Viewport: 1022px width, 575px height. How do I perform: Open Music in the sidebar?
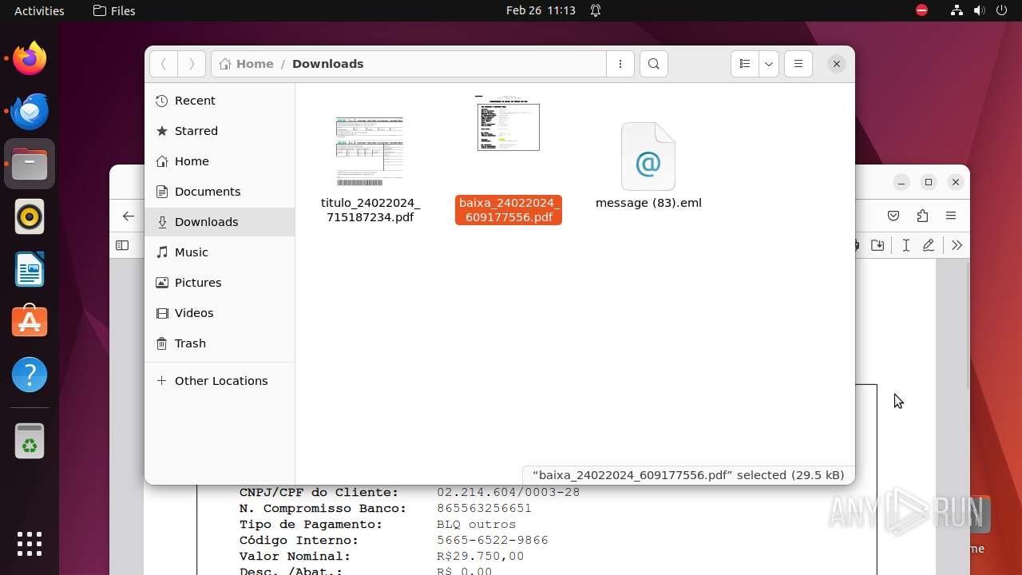[220, 252]
